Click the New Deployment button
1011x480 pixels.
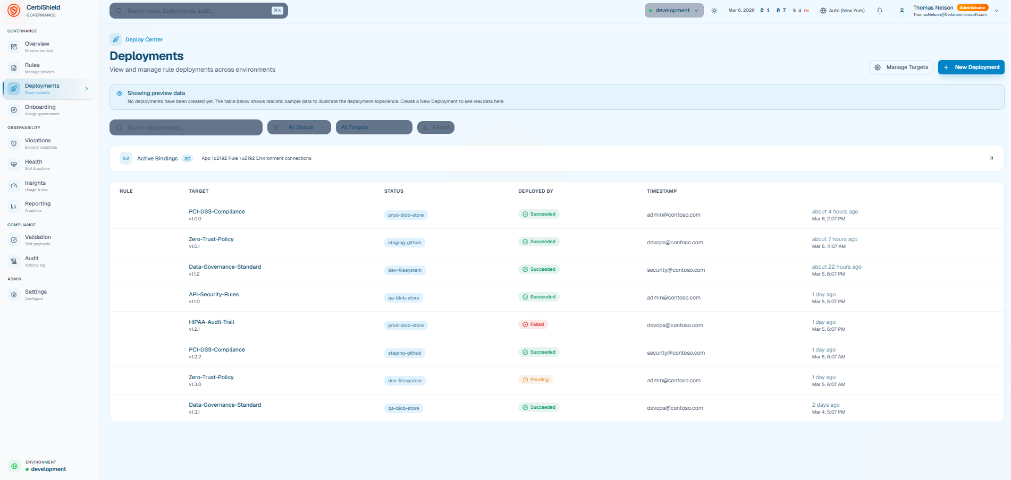pos(971,67)
